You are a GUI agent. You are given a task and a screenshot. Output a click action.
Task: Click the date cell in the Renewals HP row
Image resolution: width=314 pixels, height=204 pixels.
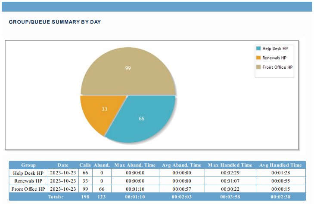(63, 181)
